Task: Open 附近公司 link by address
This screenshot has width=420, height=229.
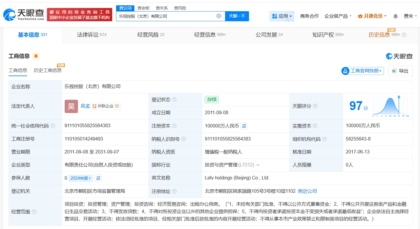Action: pyautogui.click(x=307, y=191)
